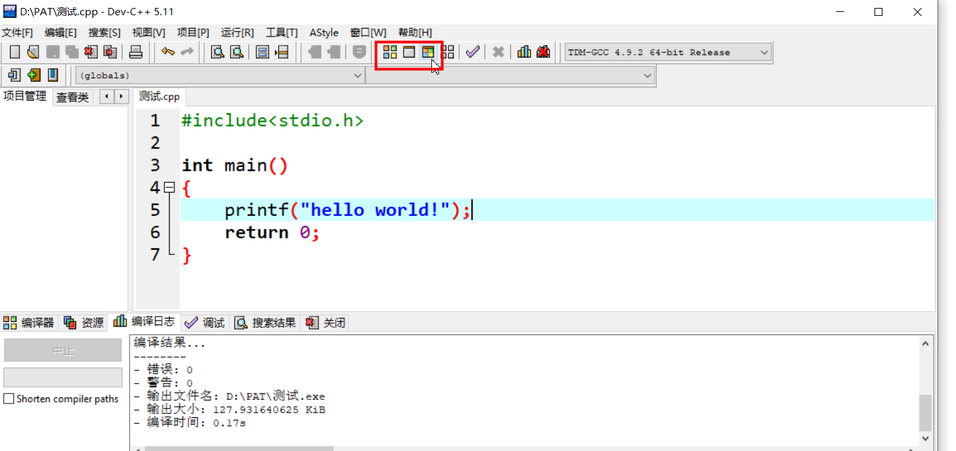The width and height of the screenshot is (956, 451).
Task: Open the AStyle menu
Action: [x=324, y=32]
